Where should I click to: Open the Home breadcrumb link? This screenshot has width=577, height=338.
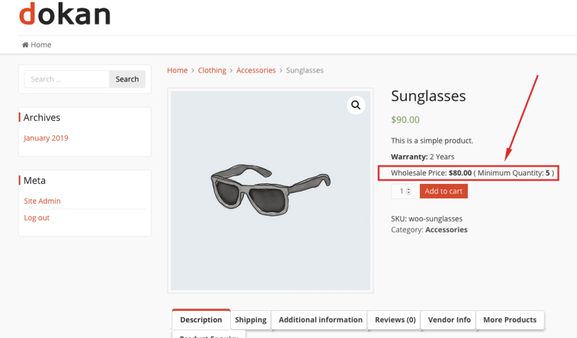pyautogui.click(x=177, y=70)
